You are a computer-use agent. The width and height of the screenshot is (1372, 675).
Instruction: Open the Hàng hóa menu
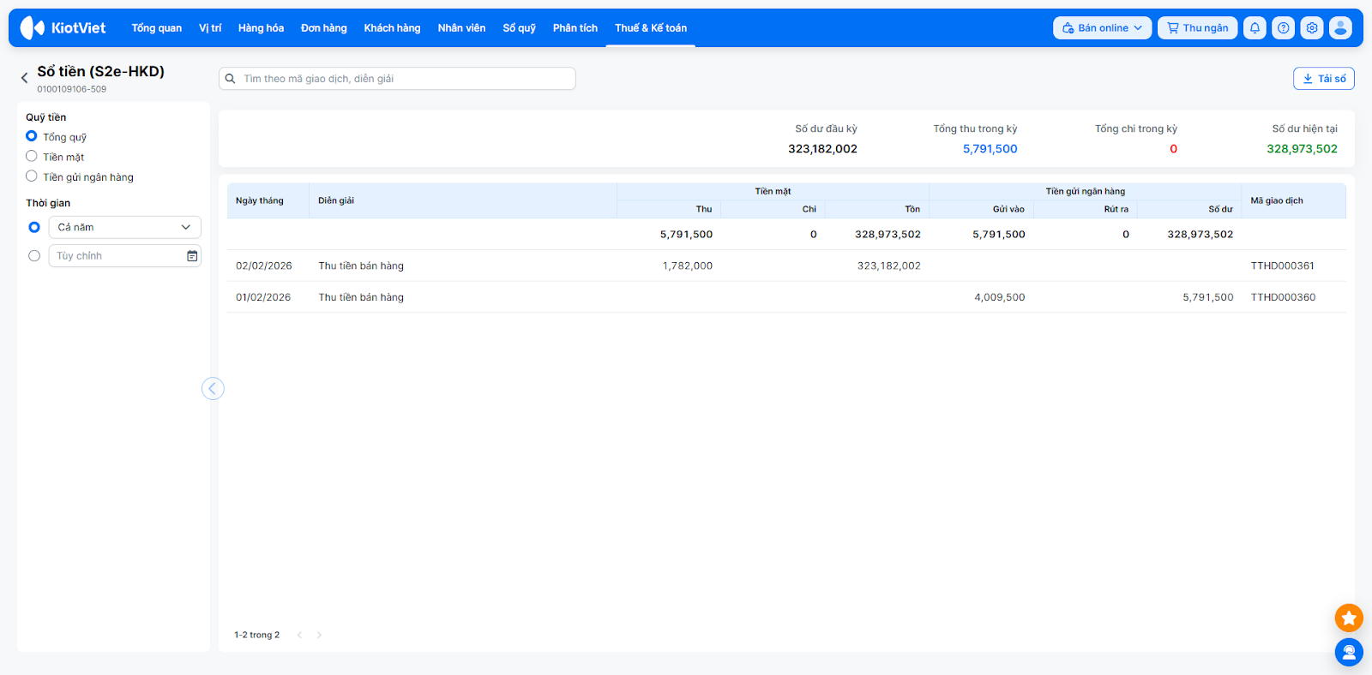tap(261, 28)
